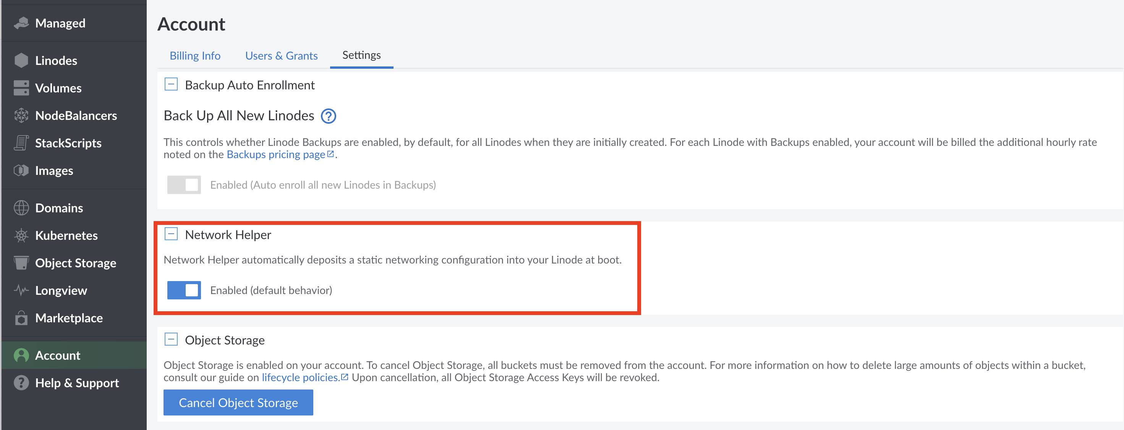1124x430 pixels.
Task: Toggle the Network Helper switch off
Action: [x=184, y=290]
